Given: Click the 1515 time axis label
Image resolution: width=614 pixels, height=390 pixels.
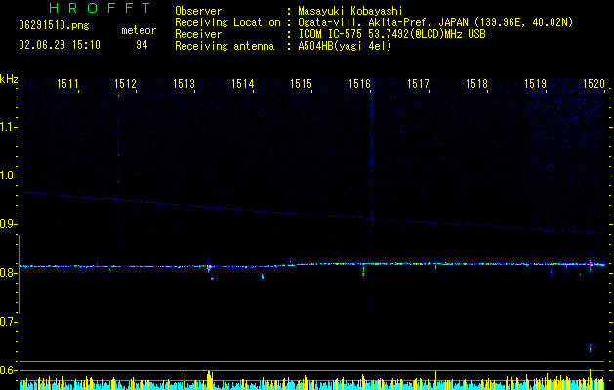Looking at the screenshot, I should point(301,83).
